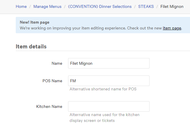Click the kitchen display screen help text

click(x=104, y=118)
